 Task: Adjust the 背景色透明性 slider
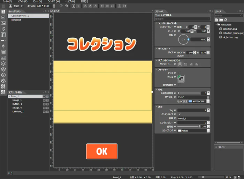189,93
